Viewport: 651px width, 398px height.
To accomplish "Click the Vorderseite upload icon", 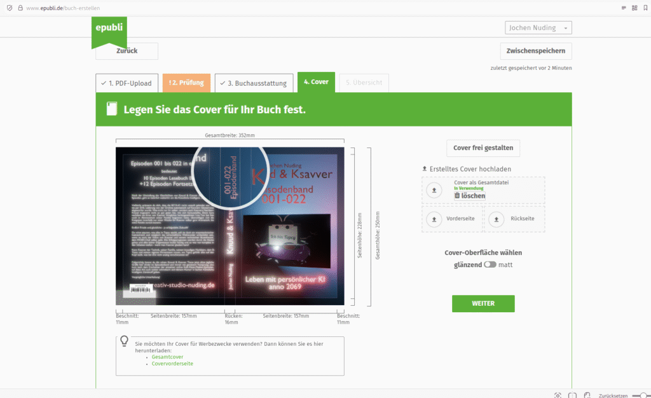I will (434, 219).
